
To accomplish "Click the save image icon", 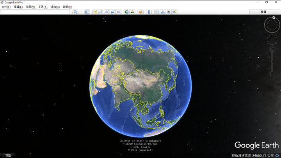I will pos(169,12).
